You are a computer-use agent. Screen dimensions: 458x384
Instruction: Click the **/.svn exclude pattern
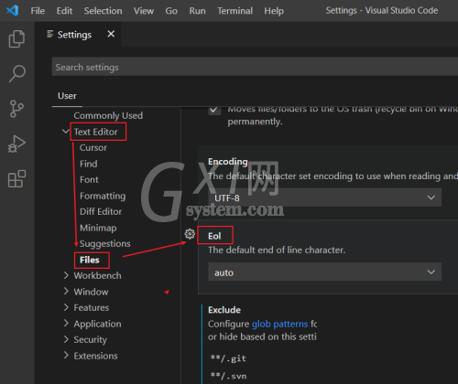click(228, 376)
